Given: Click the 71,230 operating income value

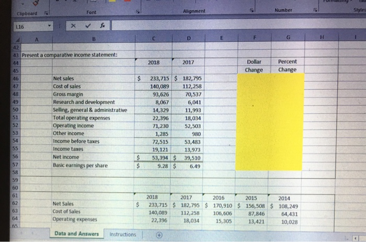Looking at the screenshot, I should point(161,126).
